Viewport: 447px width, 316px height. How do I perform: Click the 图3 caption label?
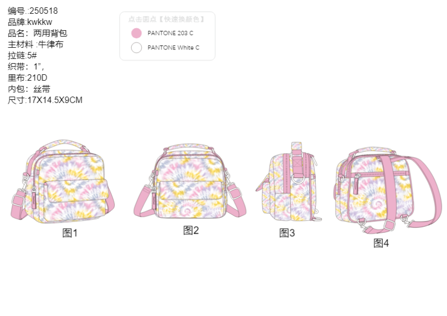[x=287, y=233]
